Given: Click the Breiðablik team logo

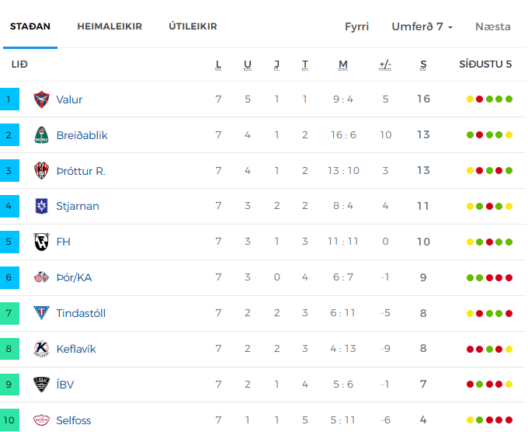Looking at the screenshot, I should tap(41, 135).
